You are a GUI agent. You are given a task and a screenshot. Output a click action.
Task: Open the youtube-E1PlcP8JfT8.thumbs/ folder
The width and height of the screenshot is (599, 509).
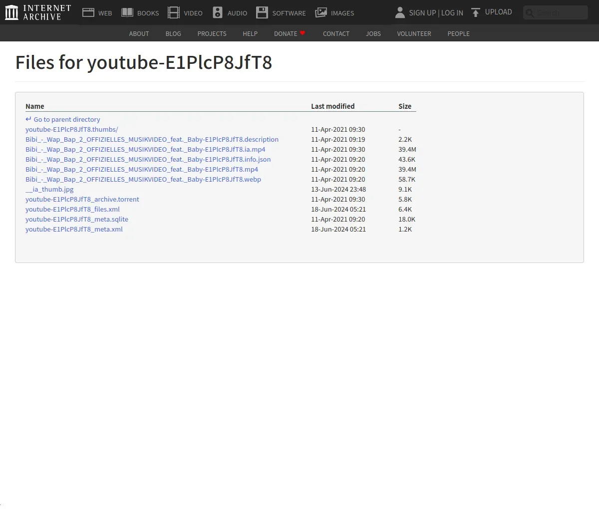72,129
